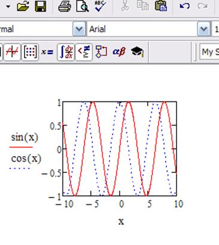Open the dropdown arrow beside the Open icon
Screen dimensions: 219x245
pos(8,7)
